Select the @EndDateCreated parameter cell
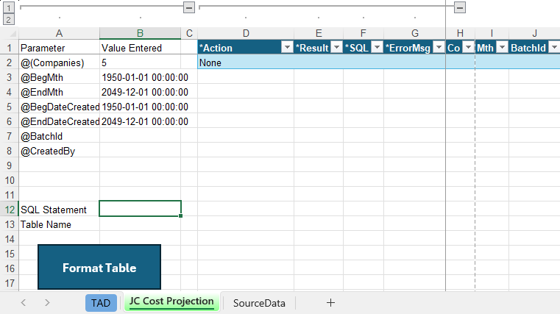Viewport: 560px width, 314px height. [60, 121]
